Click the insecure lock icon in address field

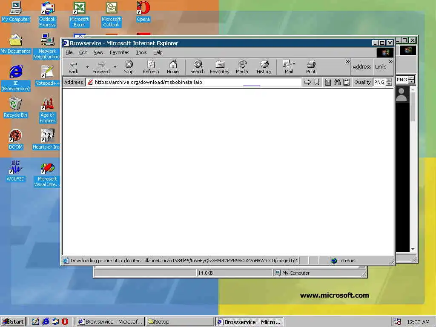pos(90,82)
